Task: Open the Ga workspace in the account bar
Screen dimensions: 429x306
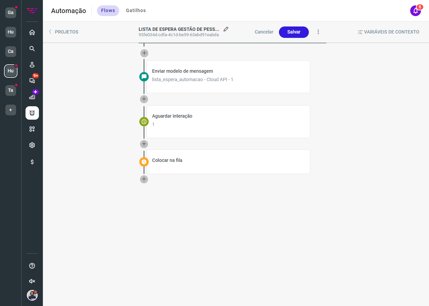Action: [x=11, y=13]
